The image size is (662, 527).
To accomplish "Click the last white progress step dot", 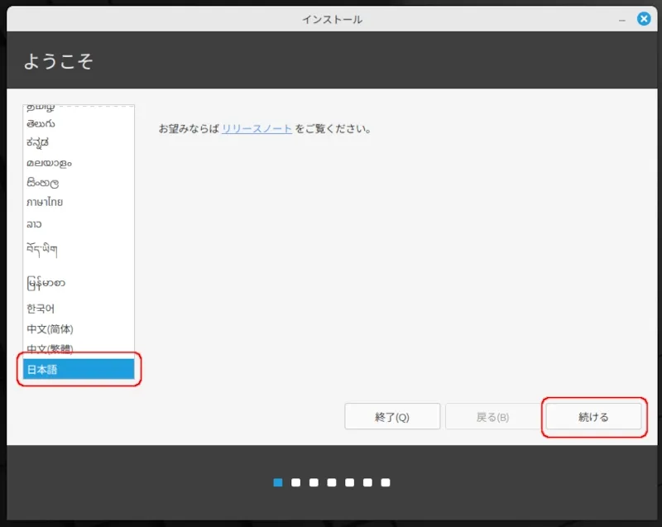I will pyautogui.click(x=386, y=482).
